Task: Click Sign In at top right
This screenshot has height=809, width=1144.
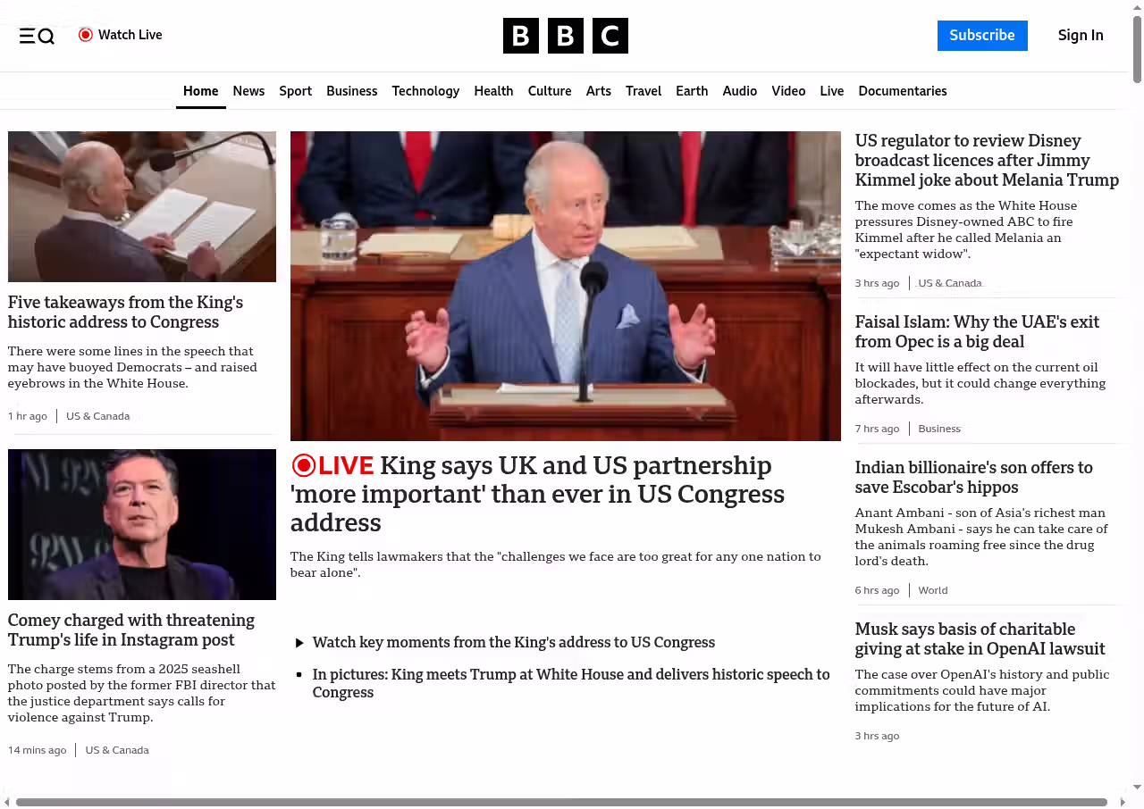Action: 1081,36
